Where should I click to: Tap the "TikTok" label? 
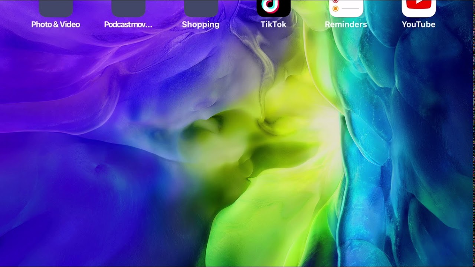click(273, 24)
